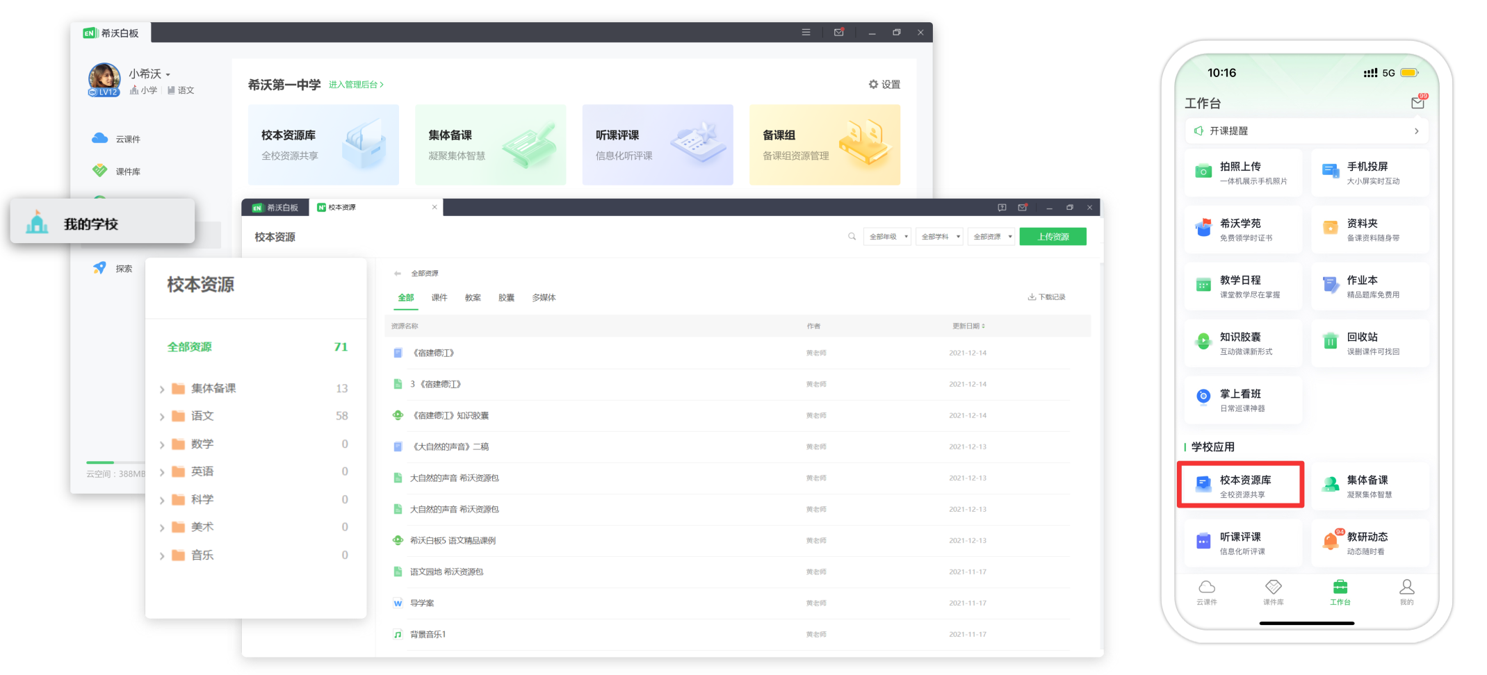Image resolution: width=1487 pixels, height=675 pixels.
Task: Open the 集体备课 card in desktop window
Action: [x=490, y=144]
